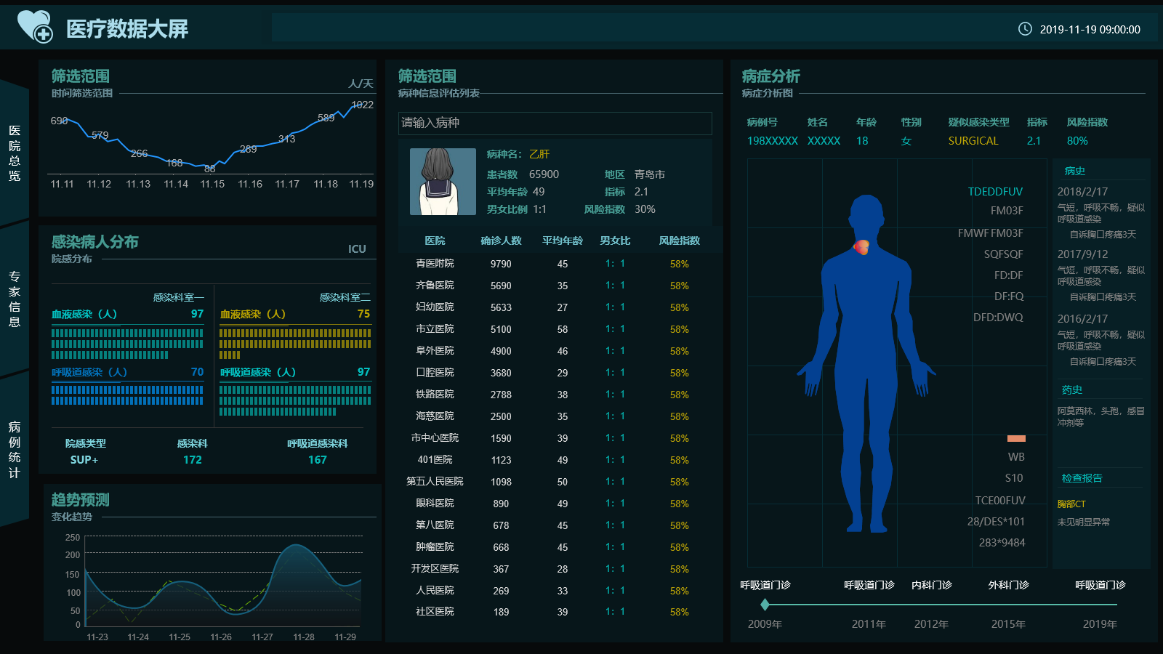Click the heart medical logo icon

point(35,27)
